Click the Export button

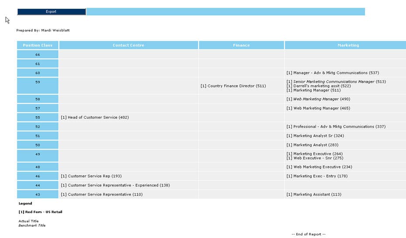pos(51,12)
